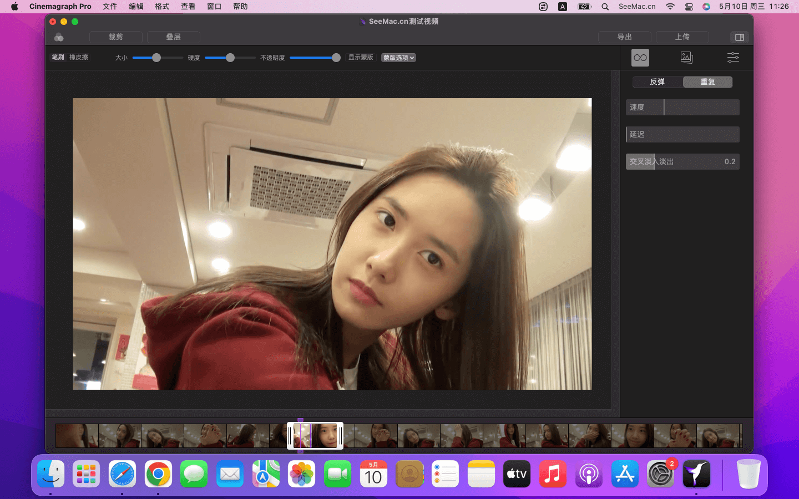Screen dimensions: 799x499
Task: Toggle the right sidebar panel icon
Action: pos(740,37)
